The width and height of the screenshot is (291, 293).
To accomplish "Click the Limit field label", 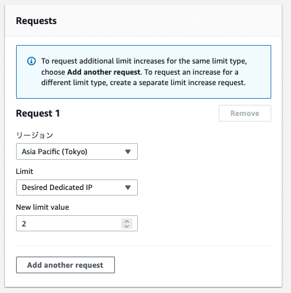I will [x=25, y=171].
